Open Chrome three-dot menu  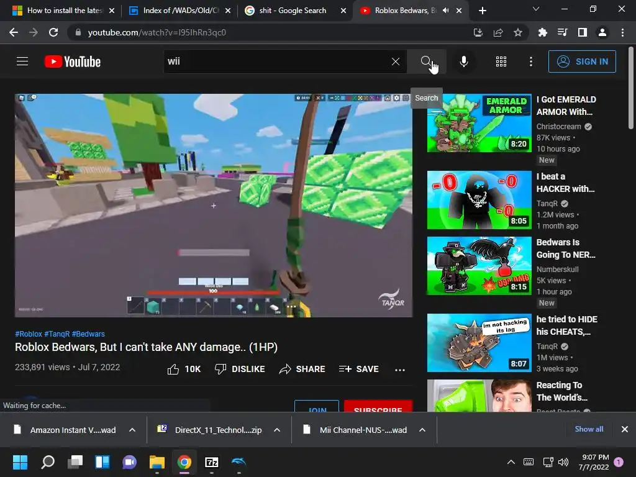622,32
